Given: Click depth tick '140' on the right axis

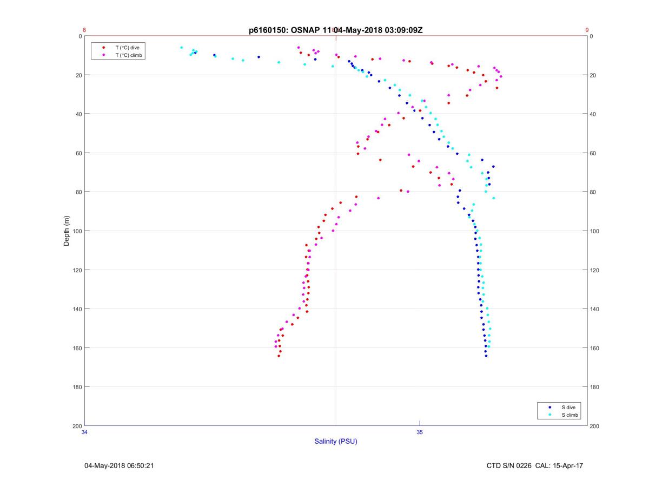Looking at the screenshot, I should coord(595,309).
